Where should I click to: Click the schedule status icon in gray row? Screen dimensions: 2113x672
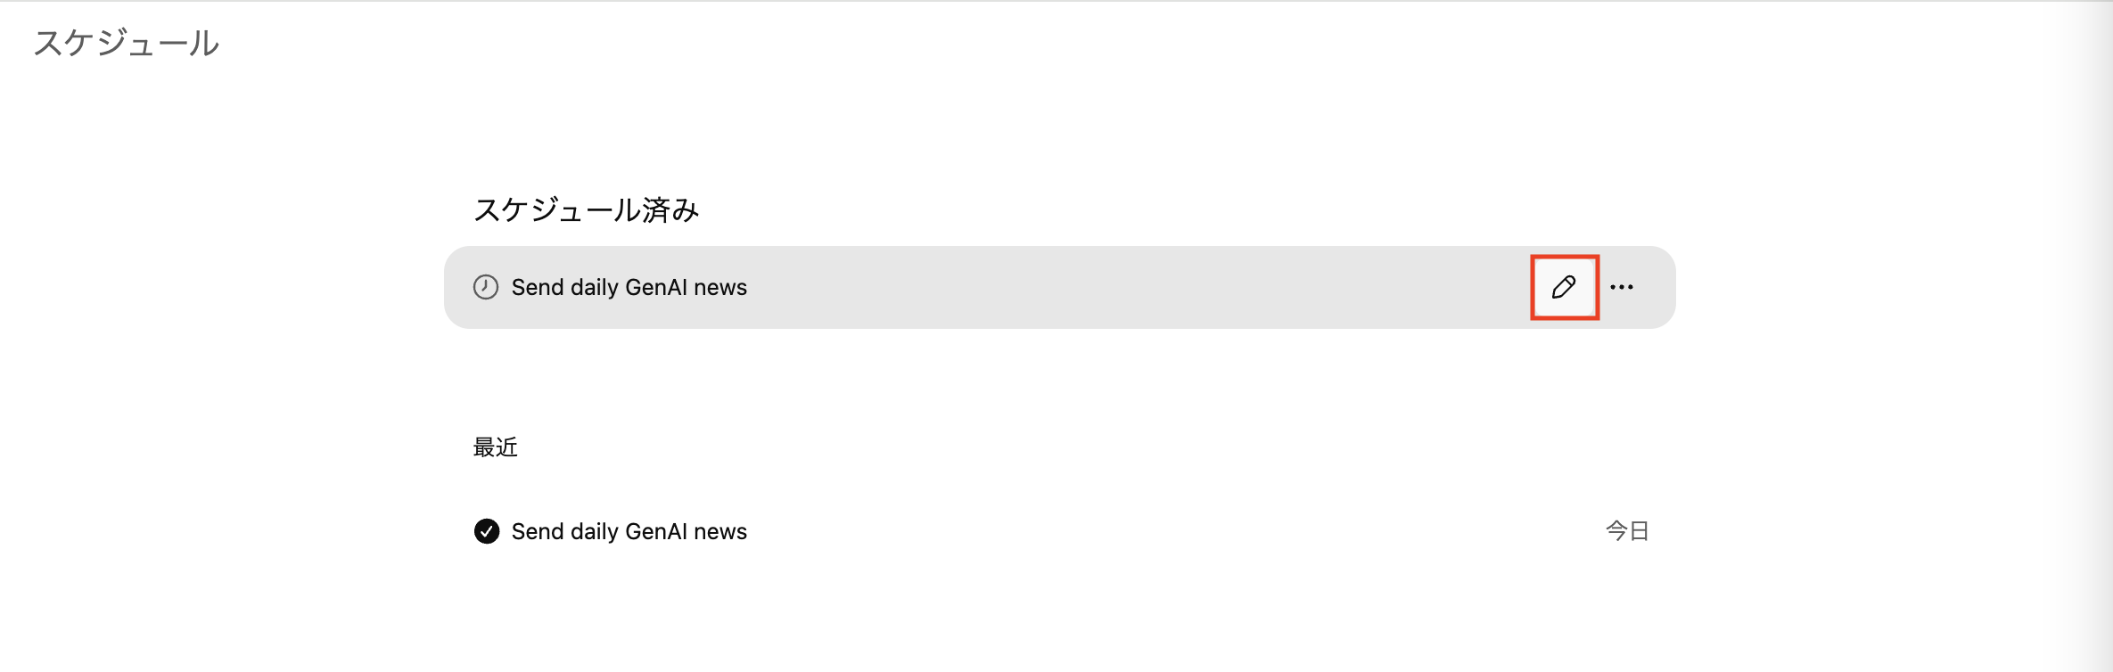pyautogui.click(x=486, y=287)
